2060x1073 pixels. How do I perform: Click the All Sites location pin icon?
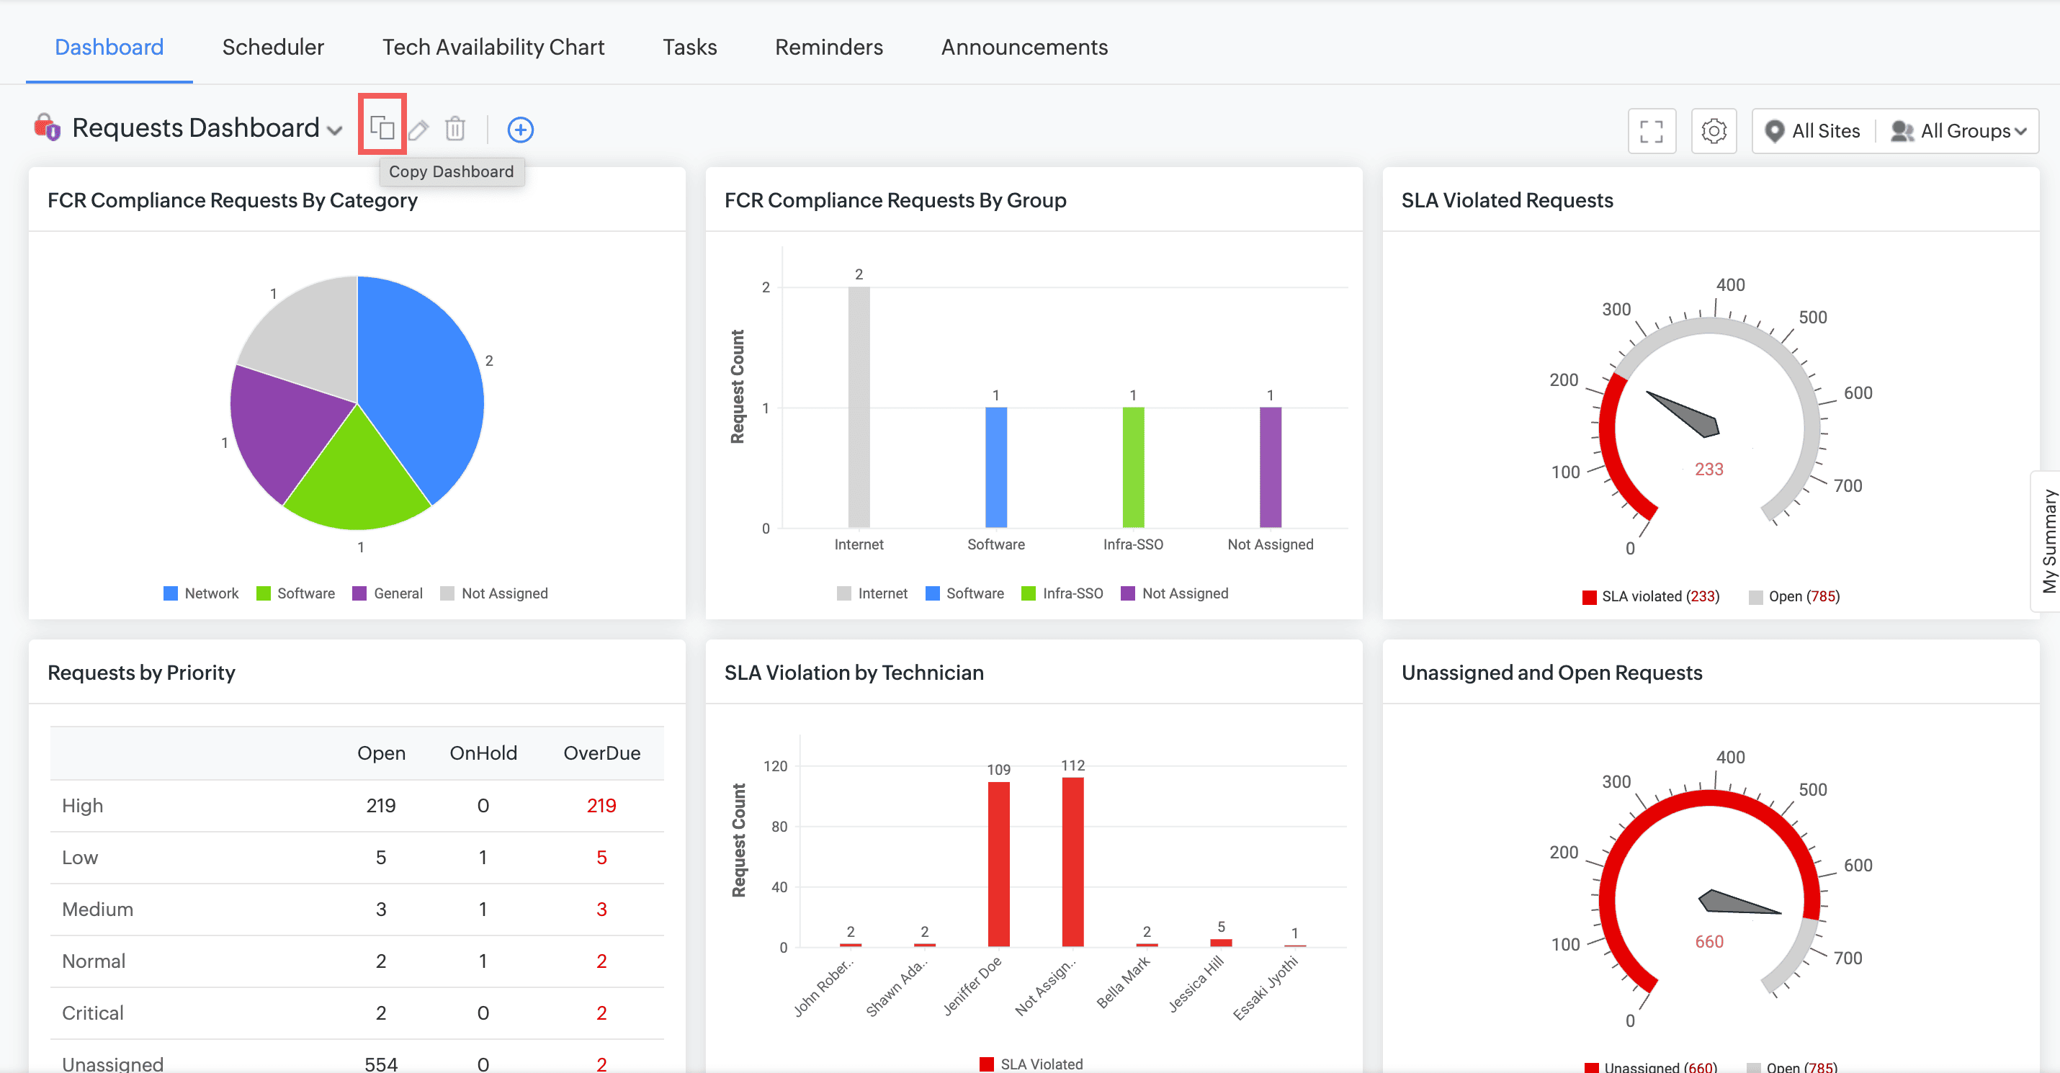(1774, 131)
